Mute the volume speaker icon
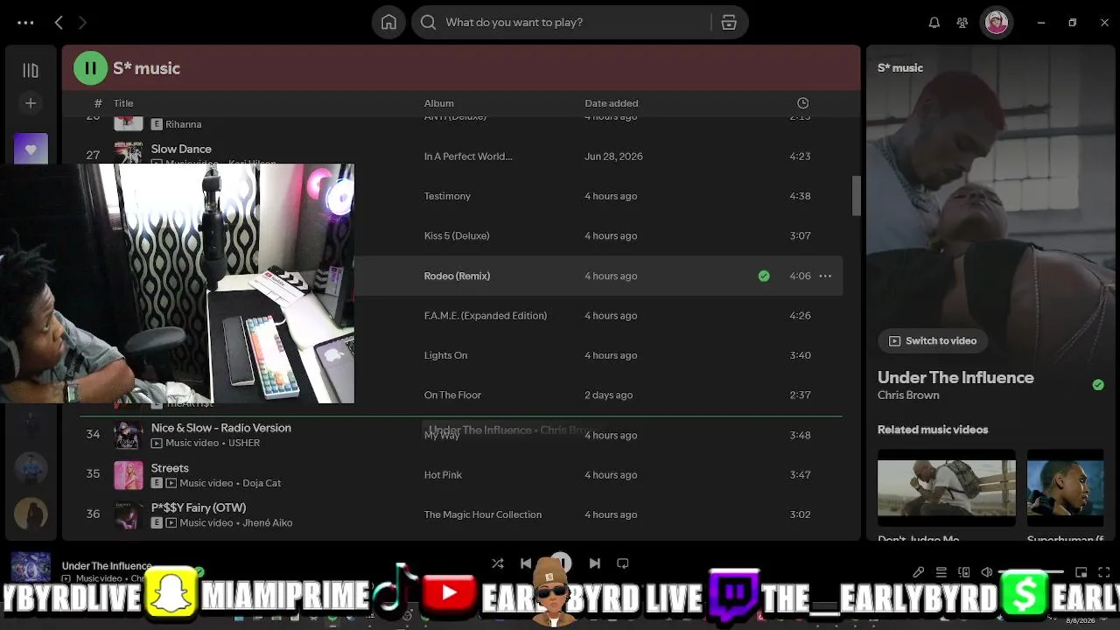This screenshot has height=630, width=1120. [x=987, y=572]
